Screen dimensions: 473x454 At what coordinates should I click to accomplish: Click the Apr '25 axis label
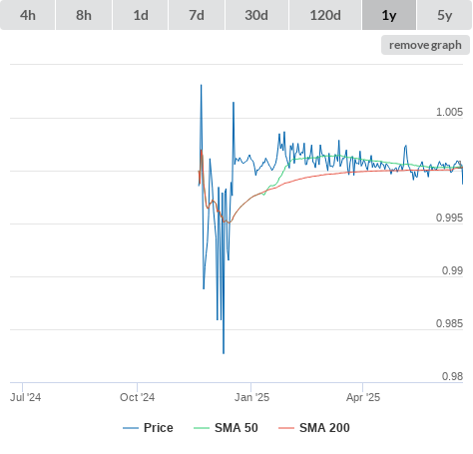point(363,397)
